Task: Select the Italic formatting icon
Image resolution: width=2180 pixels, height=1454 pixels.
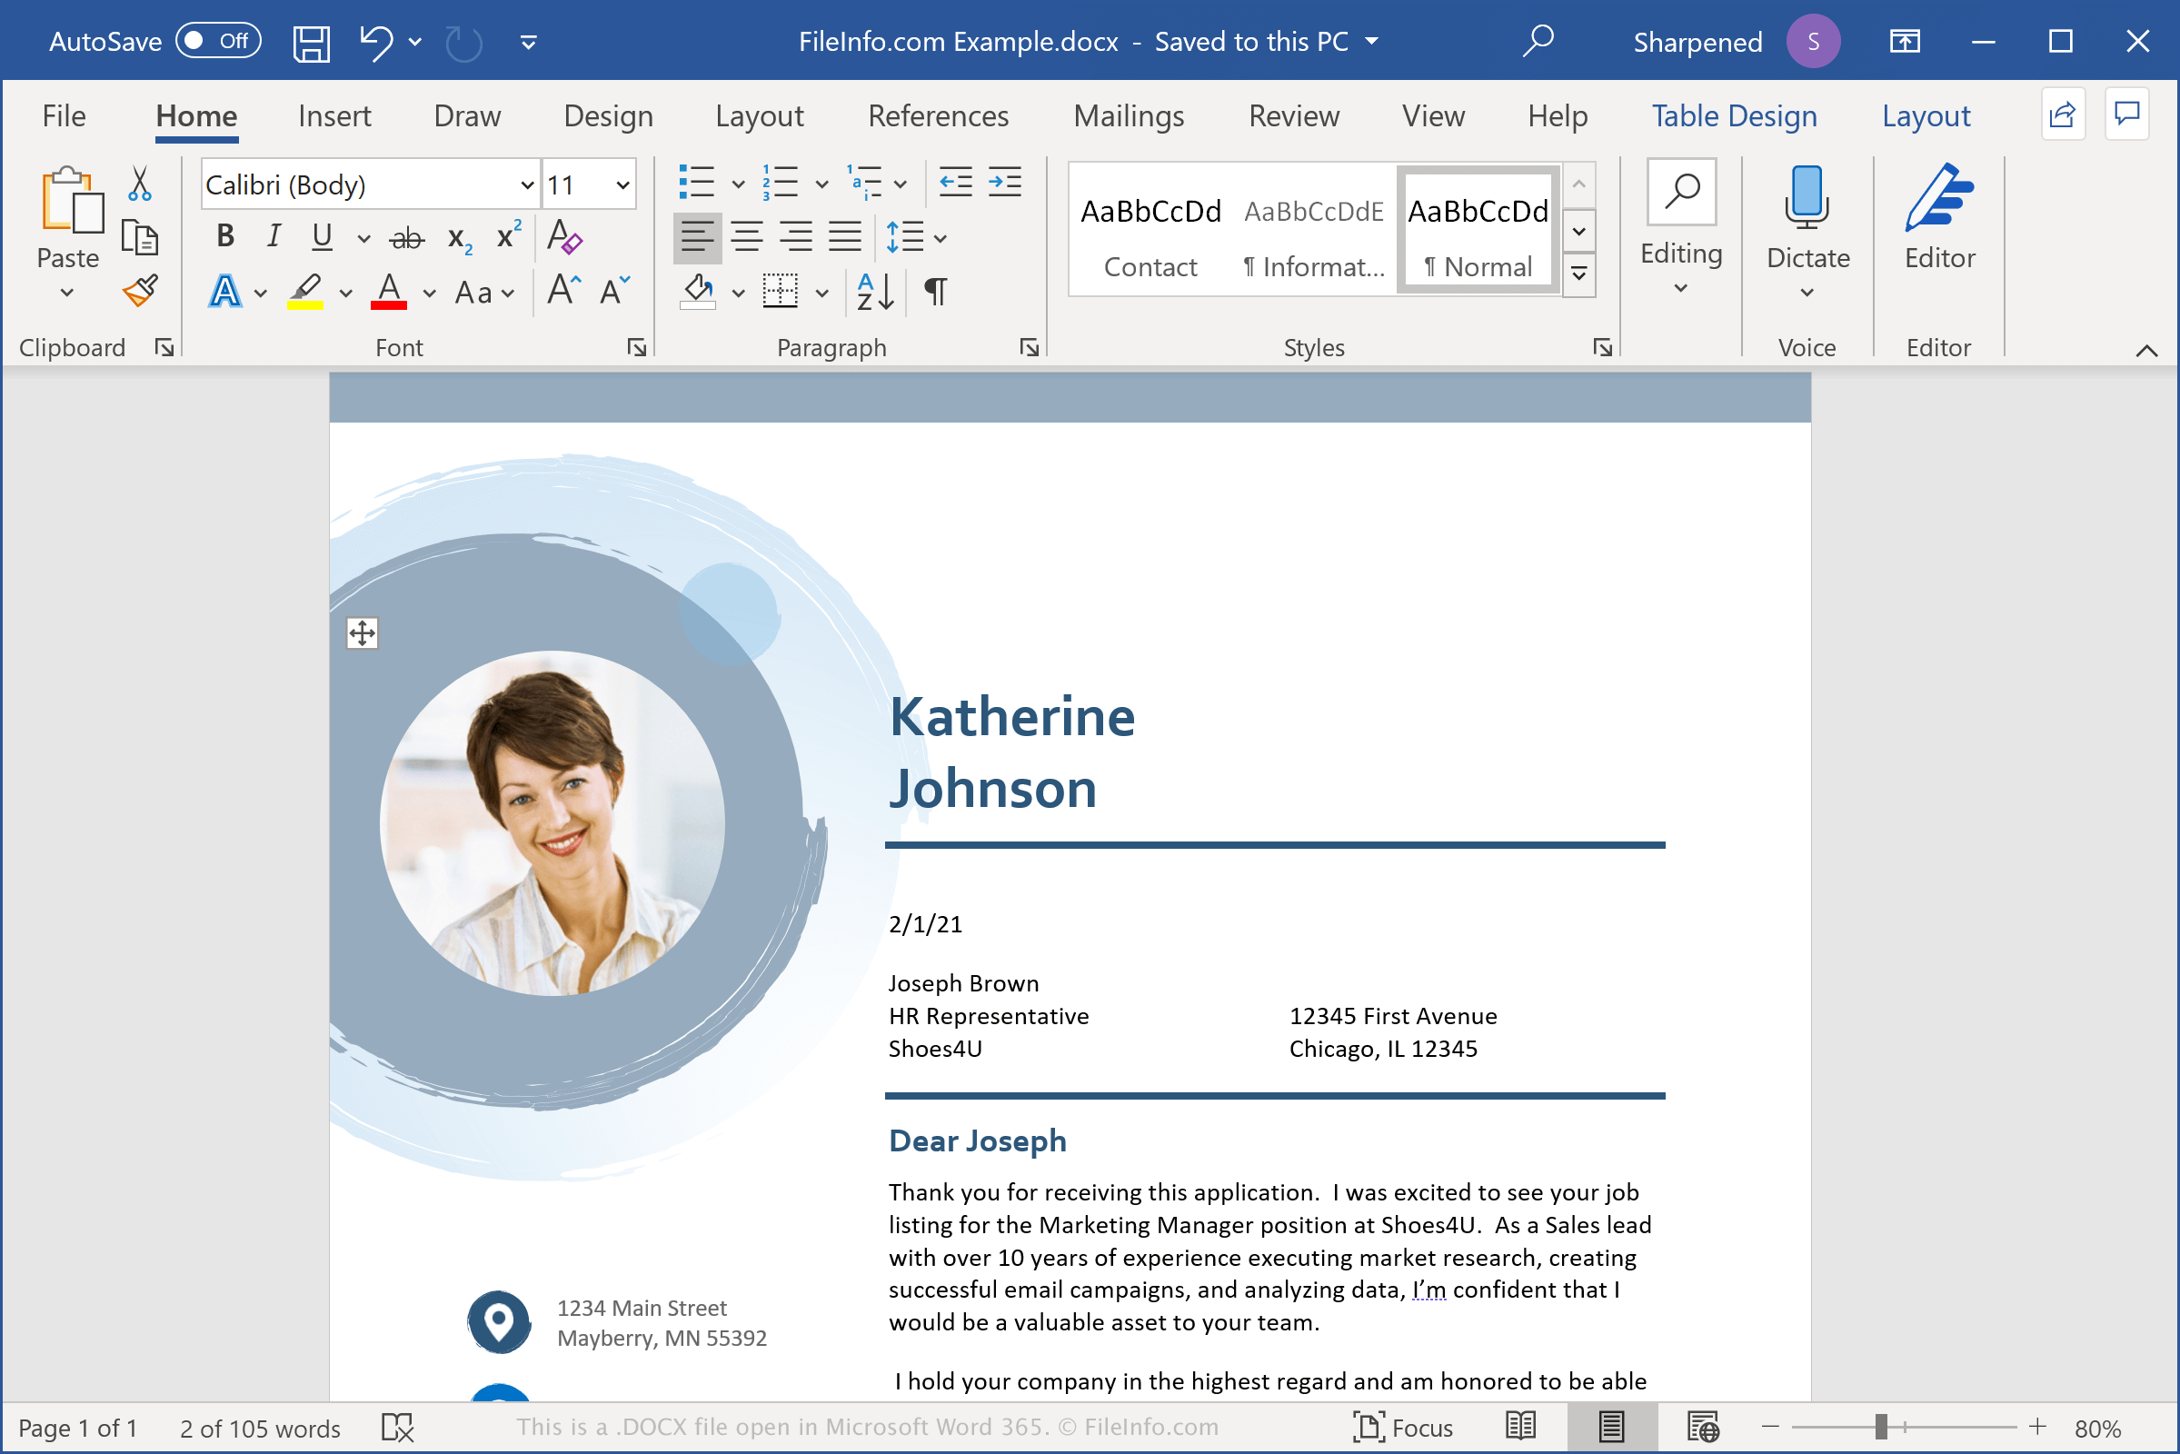Action: (274, 240)
